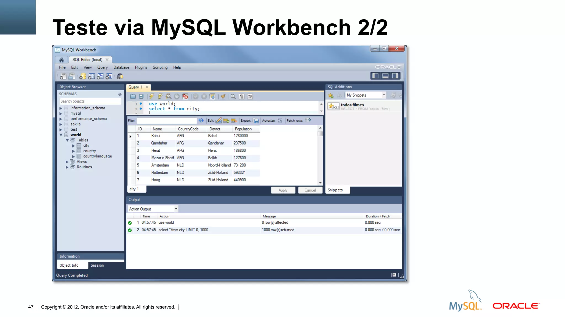
Task: Expand the performance_schema node
Action: 61,119
